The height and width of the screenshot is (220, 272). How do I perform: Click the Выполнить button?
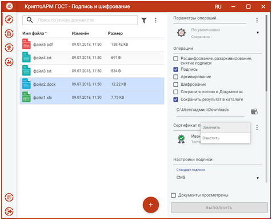[x=219, y=207]
